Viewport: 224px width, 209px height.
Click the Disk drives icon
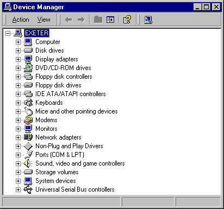click(x=28, y=50)
